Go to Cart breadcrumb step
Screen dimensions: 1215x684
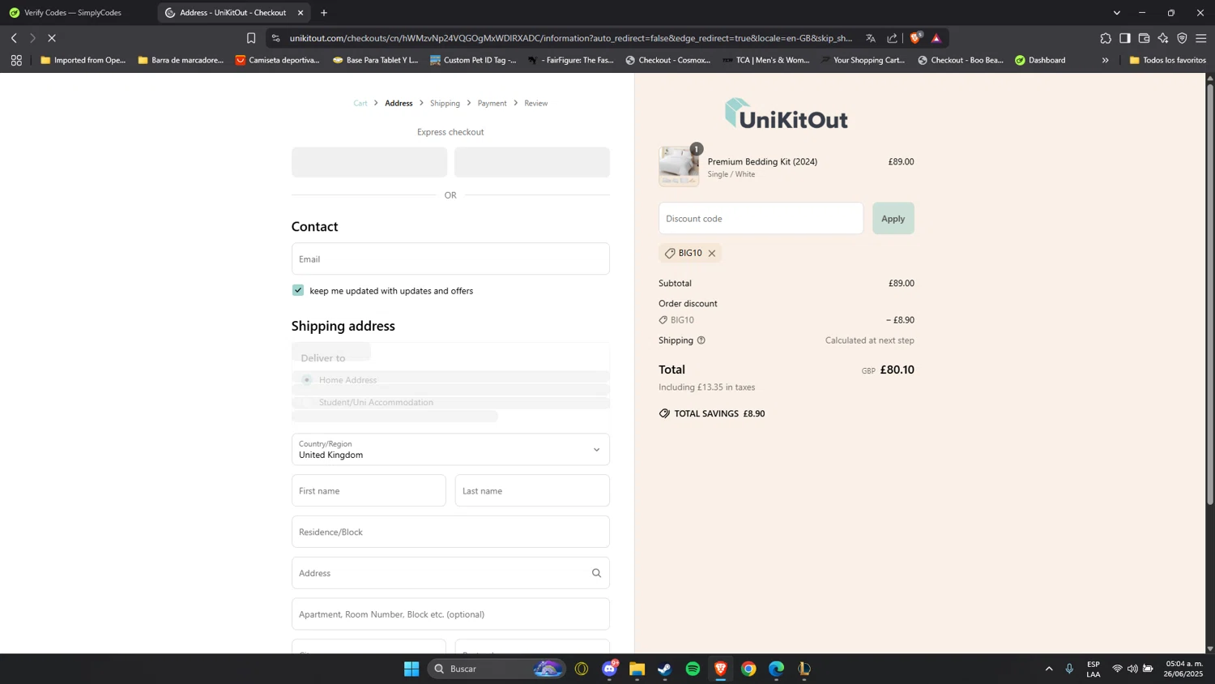[x=360, y=103]
